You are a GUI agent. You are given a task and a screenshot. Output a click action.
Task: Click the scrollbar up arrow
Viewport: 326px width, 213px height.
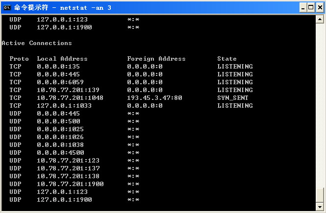pyautogui.click(x=320, y=20)
